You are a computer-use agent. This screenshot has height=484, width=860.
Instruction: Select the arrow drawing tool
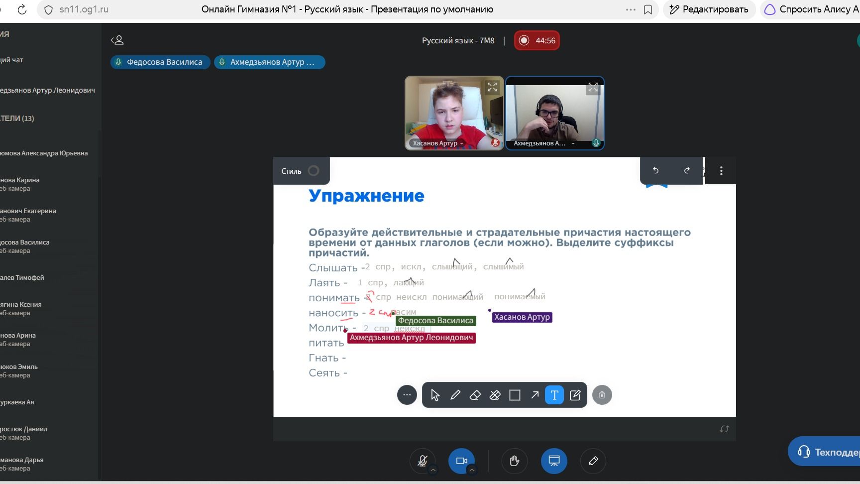click(535, 395)
